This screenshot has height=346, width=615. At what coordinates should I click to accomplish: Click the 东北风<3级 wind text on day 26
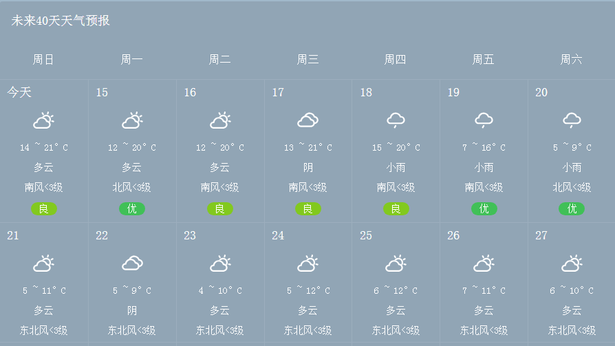click(x=484, y=330)
